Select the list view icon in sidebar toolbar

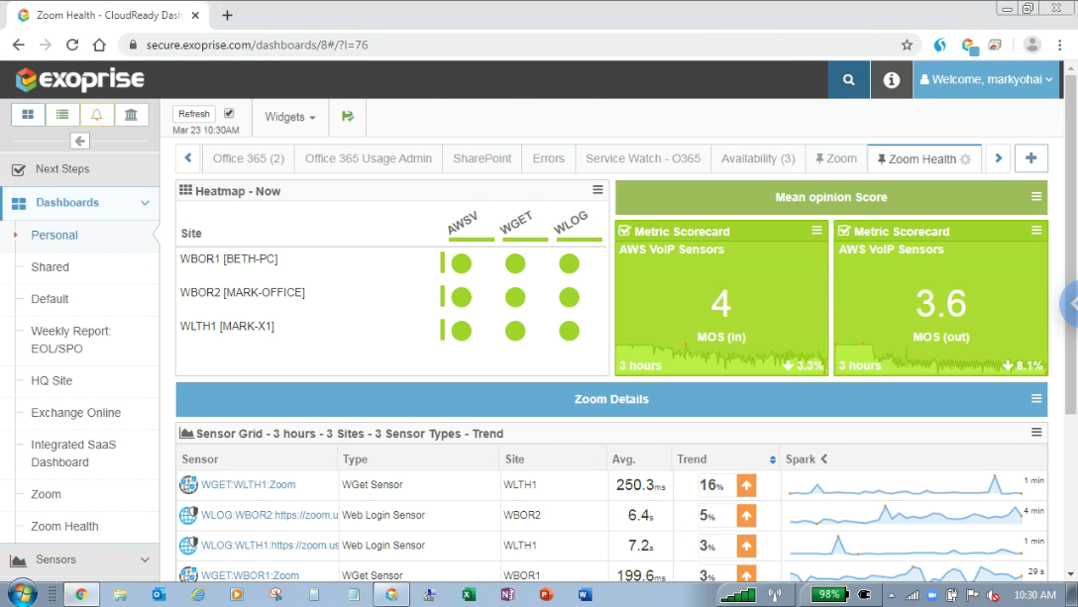[61, 114]
